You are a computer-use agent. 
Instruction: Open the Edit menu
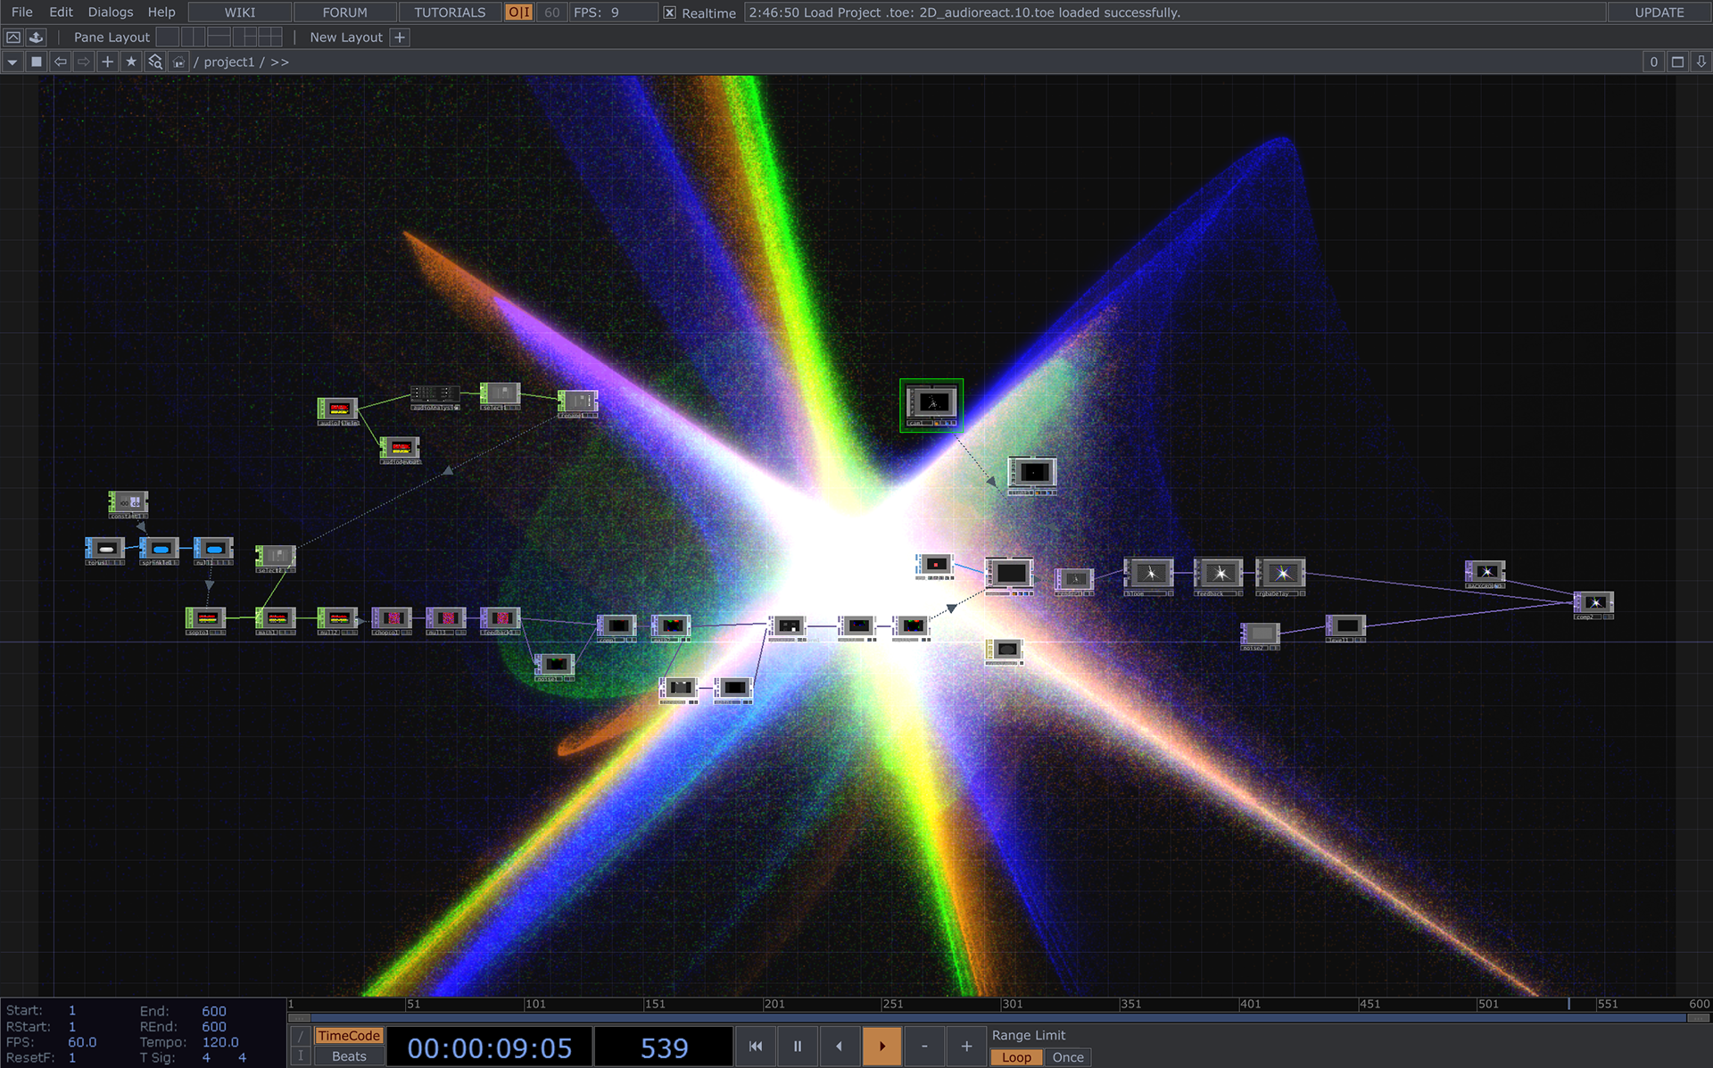pos(61,12)
